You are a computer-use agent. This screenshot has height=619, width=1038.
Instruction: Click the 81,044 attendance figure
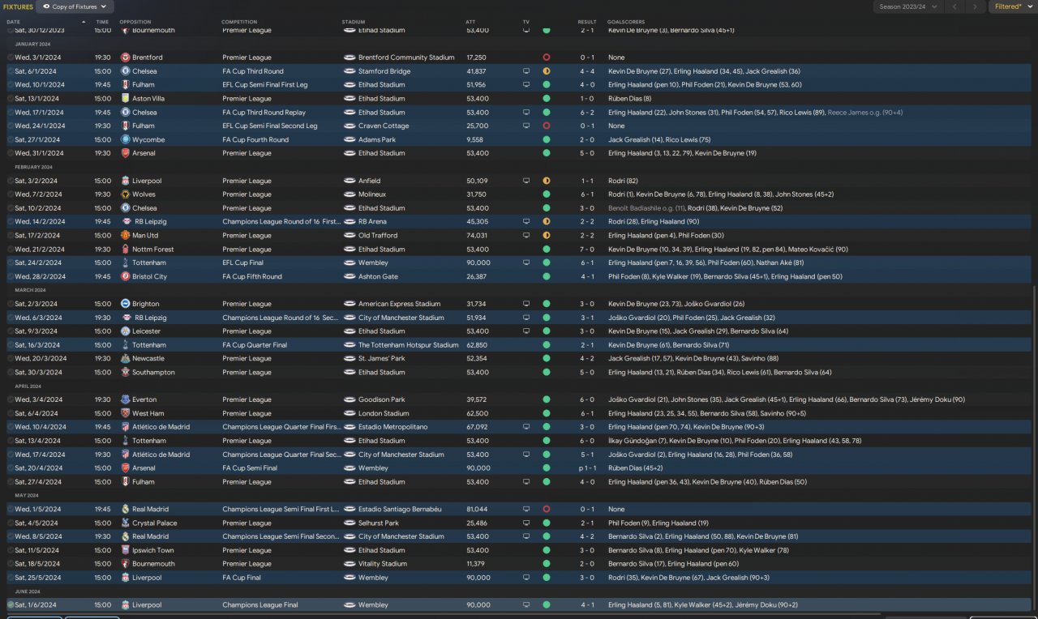tap(477, 509)
